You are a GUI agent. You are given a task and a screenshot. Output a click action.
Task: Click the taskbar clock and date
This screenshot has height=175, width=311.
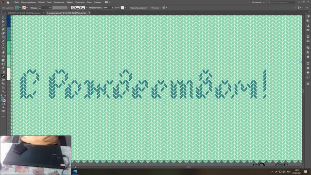pos(297,172)
